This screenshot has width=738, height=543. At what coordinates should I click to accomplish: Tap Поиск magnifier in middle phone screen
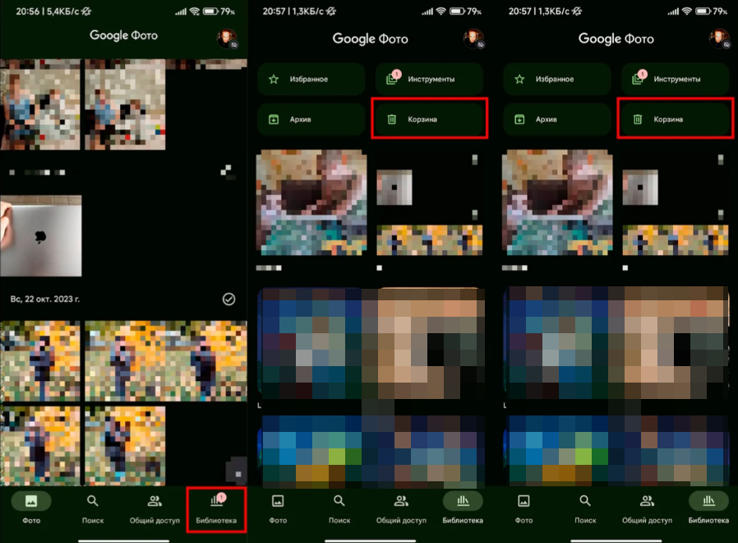coord(339,500)
